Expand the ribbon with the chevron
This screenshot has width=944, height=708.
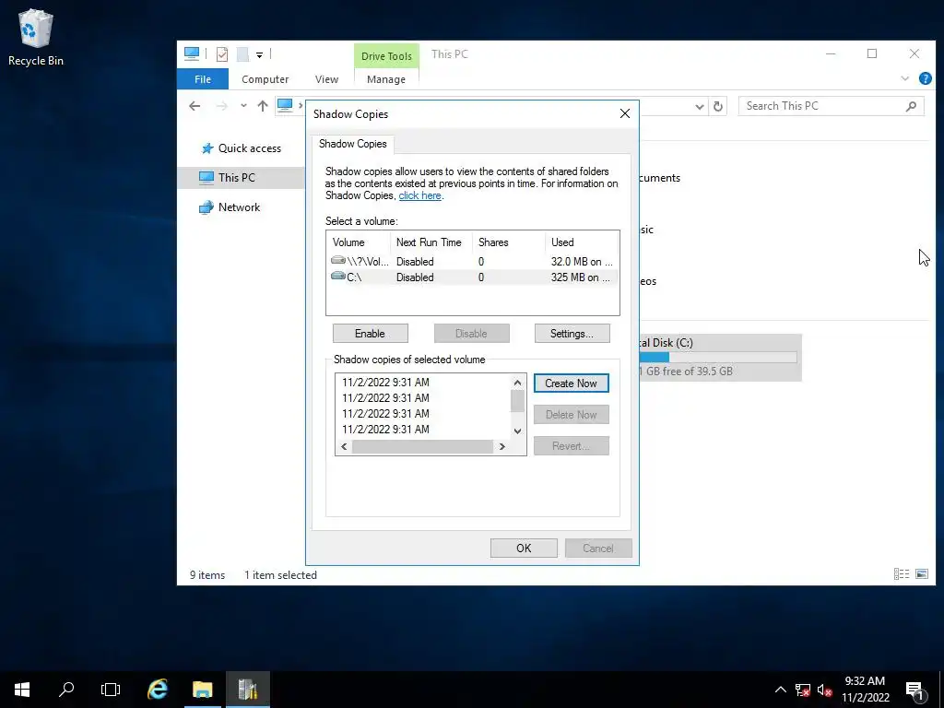(x=904, y=79)
